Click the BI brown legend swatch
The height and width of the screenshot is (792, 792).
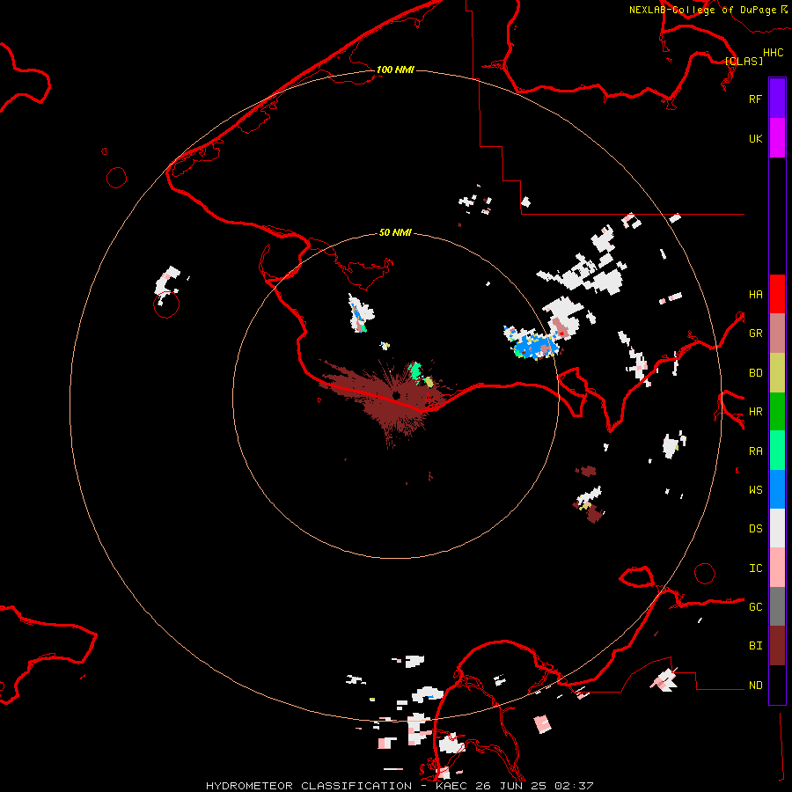tap(777, 646)
